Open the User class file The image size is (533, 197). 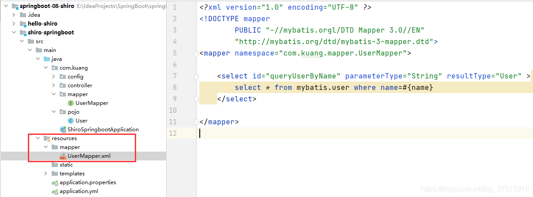[81, 121]
